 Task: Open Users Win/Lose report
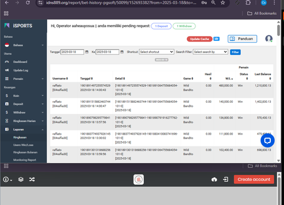pyautogui.click(x=23, y=145)
